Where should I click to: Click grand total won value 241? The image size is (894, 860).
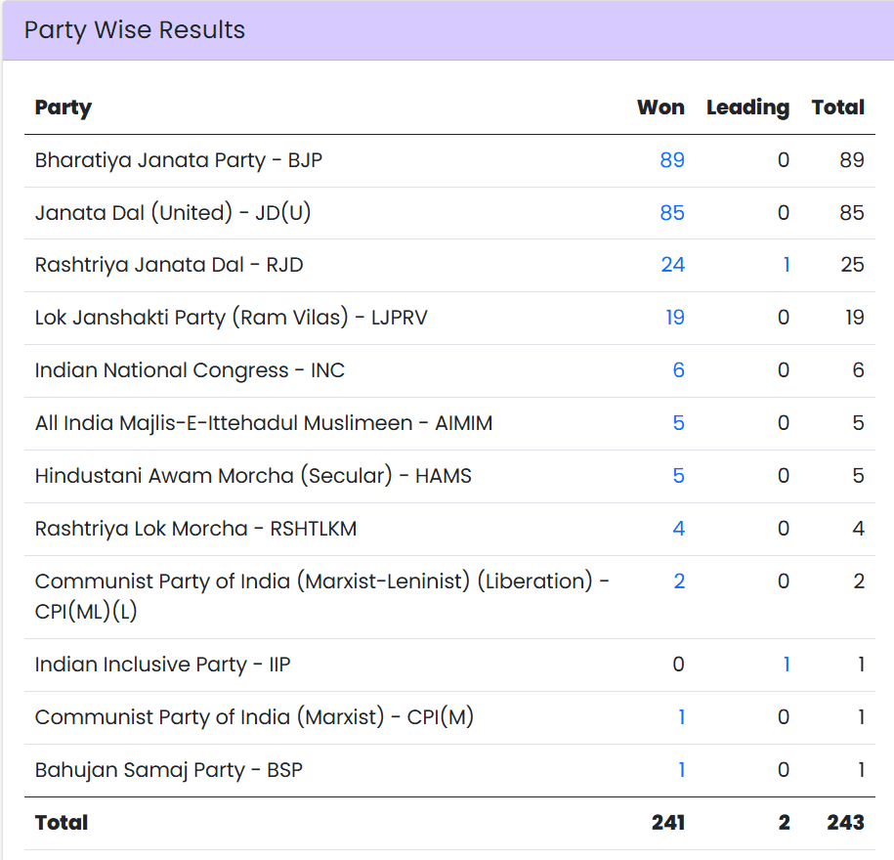[x=668, y=822]
